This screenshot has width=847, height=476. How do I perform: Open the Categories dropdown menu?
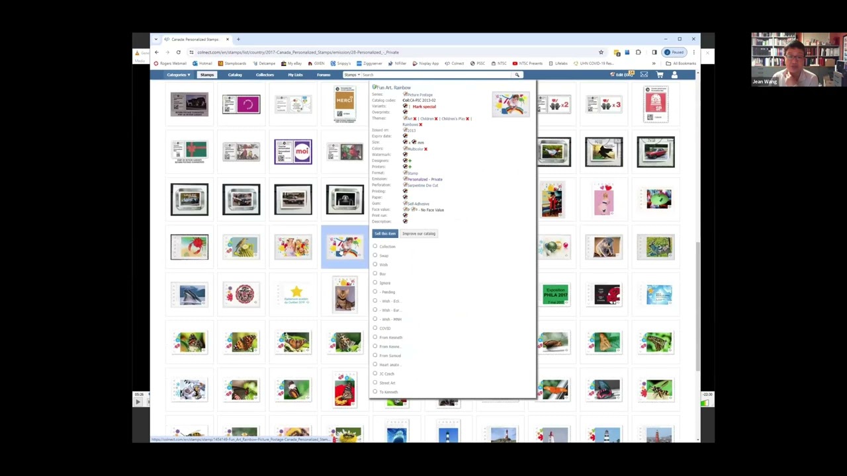[178, 75]
